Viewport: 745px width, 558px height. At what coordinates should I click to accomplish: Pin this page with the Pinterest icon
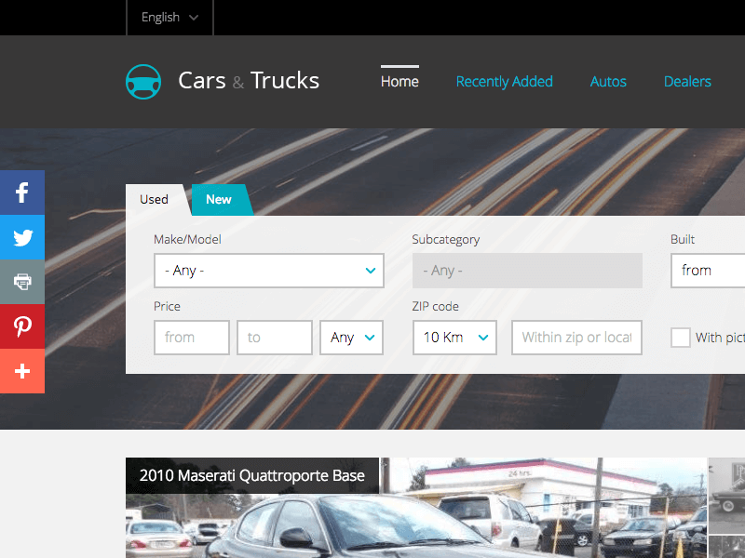click(x=22, y=326)
